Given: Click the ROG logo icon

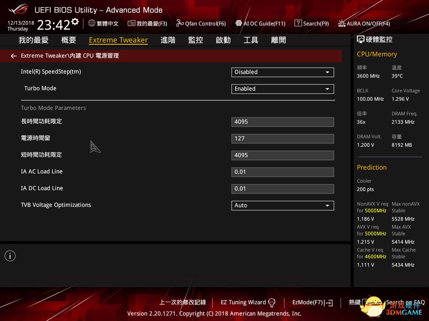Looking at the screenshot, I should click(x=18, y=9).
